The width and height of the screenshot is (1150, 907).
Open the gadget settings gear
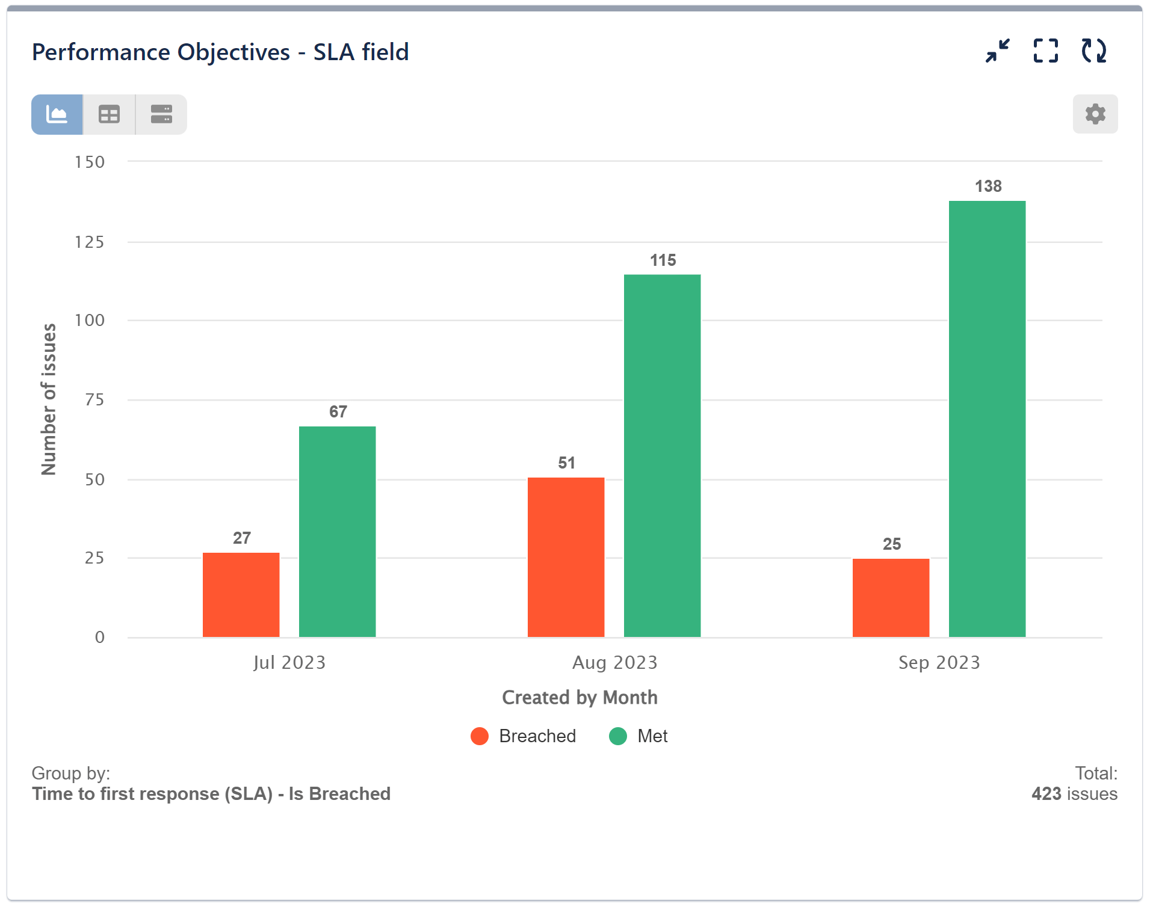(x=1095, y=114)
